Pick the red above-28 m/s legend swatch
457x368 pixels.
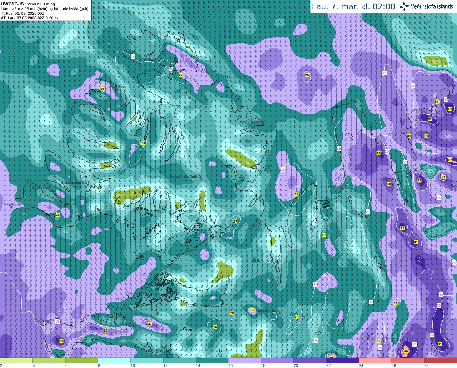coord(441,360)
